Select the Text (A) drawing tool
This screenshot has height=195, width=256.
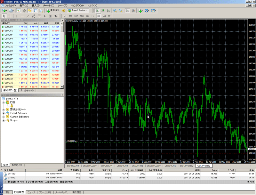coord(44,16)
